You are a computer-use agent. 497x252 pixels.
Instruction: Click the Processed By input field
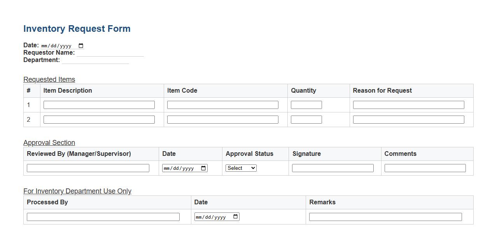103,217
